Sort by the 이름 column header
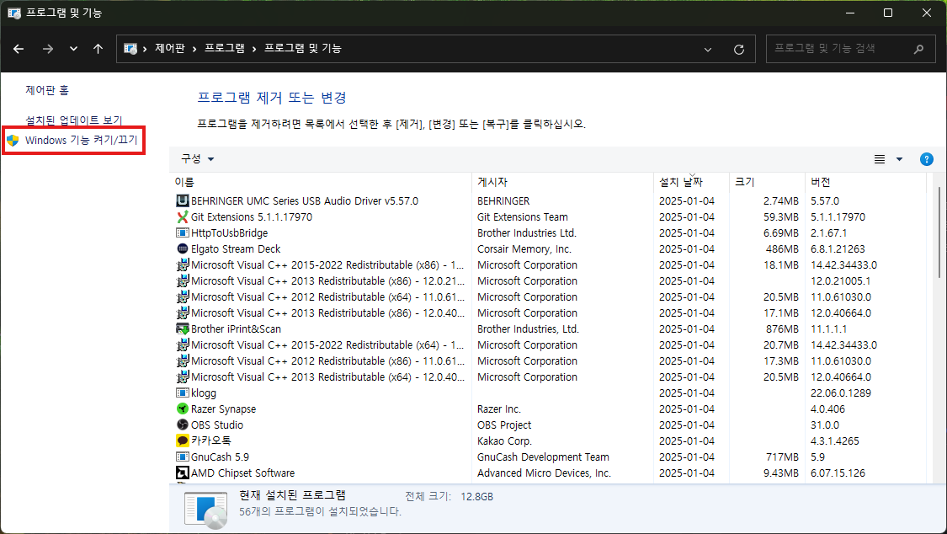The width and height of the screenshot is (947, 534). pos(321,182)
